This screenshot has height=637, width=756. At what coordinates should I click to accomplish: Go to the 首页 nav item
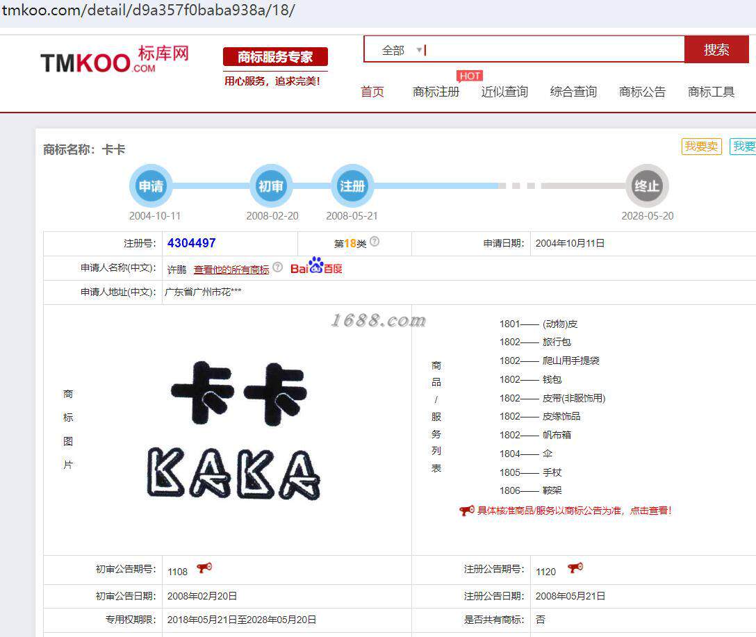click(372, 92)
